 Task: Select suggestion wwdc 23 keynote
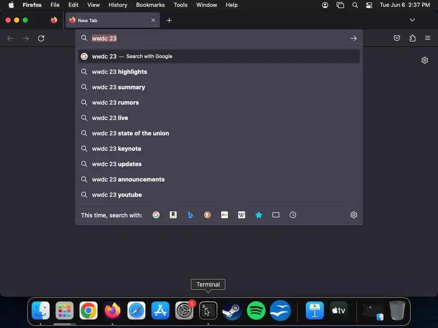(219, 148)
